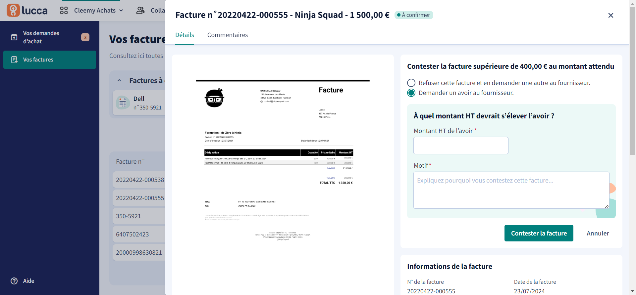
Task: Click the Aide help icon
Action: [14, 281]
